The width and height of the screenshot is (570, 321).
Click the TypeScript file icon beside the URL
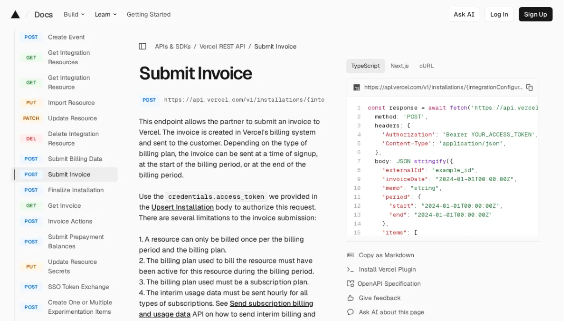357,88
